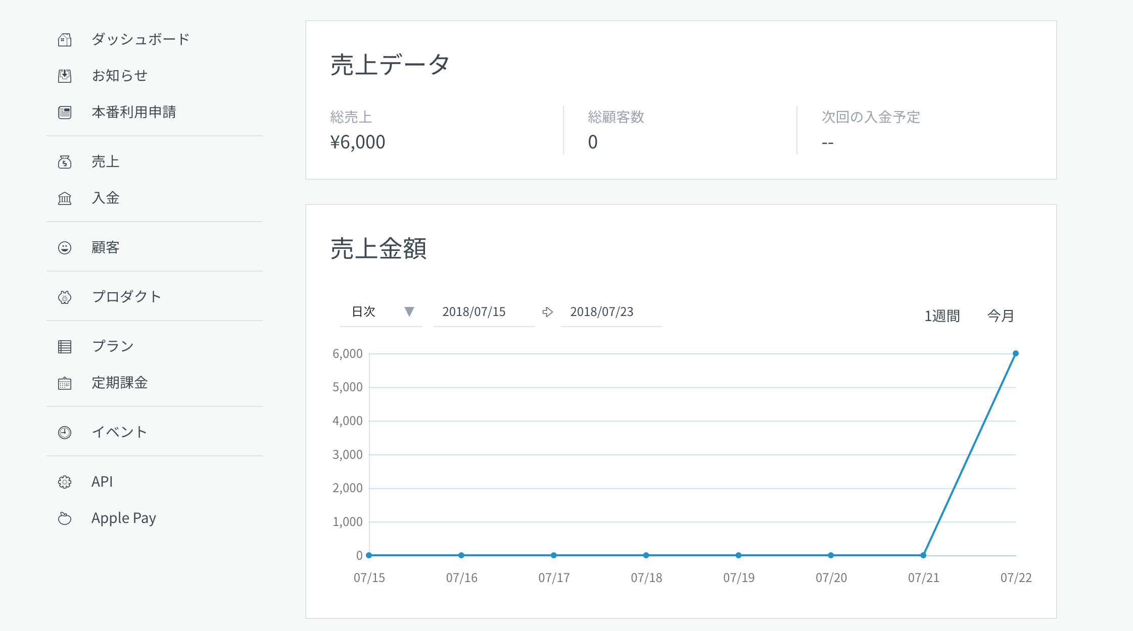The width and height of the screenshot is (1133, 631).
Task: Click the API gear icon
Action: click(65, 482)
